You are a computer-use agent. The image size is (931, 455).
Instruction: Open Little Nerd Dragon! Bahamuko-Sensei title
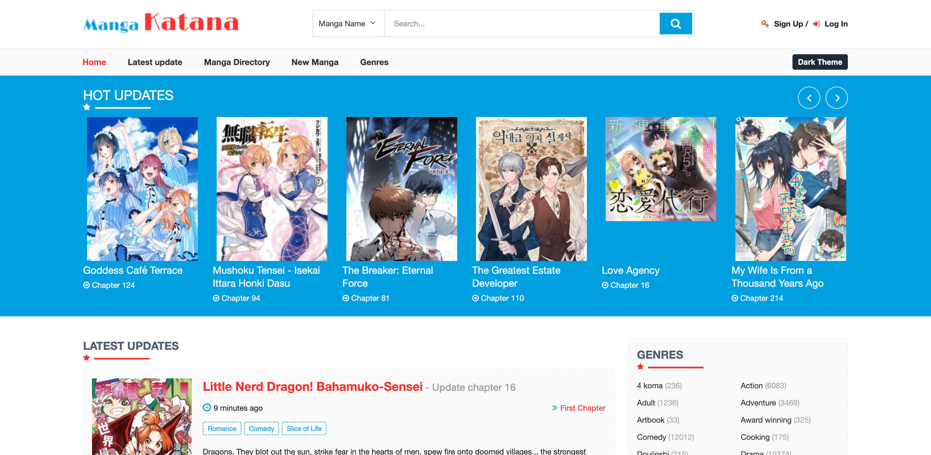click(x=313, y=386)
